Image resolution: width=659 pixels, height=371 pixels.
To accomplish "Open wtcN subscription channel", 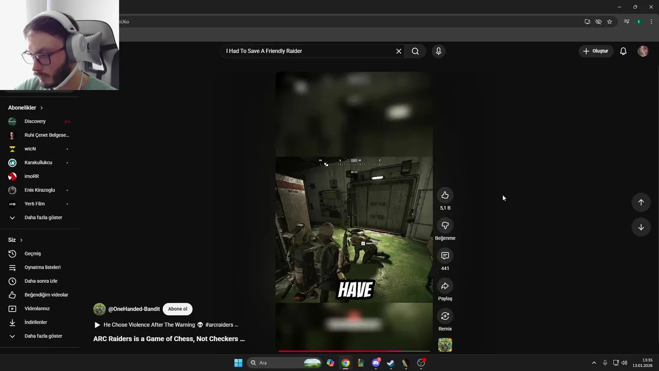I will 40,149.
